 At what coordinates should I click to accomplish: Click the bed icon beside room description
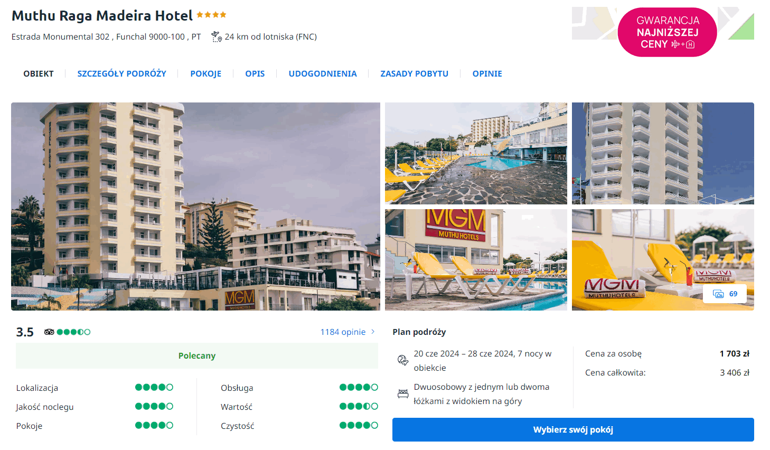coord(403,393)
